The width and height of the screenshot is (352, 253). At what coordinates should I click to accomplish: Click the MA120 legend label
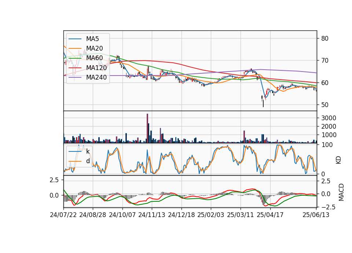click(96, 67)
